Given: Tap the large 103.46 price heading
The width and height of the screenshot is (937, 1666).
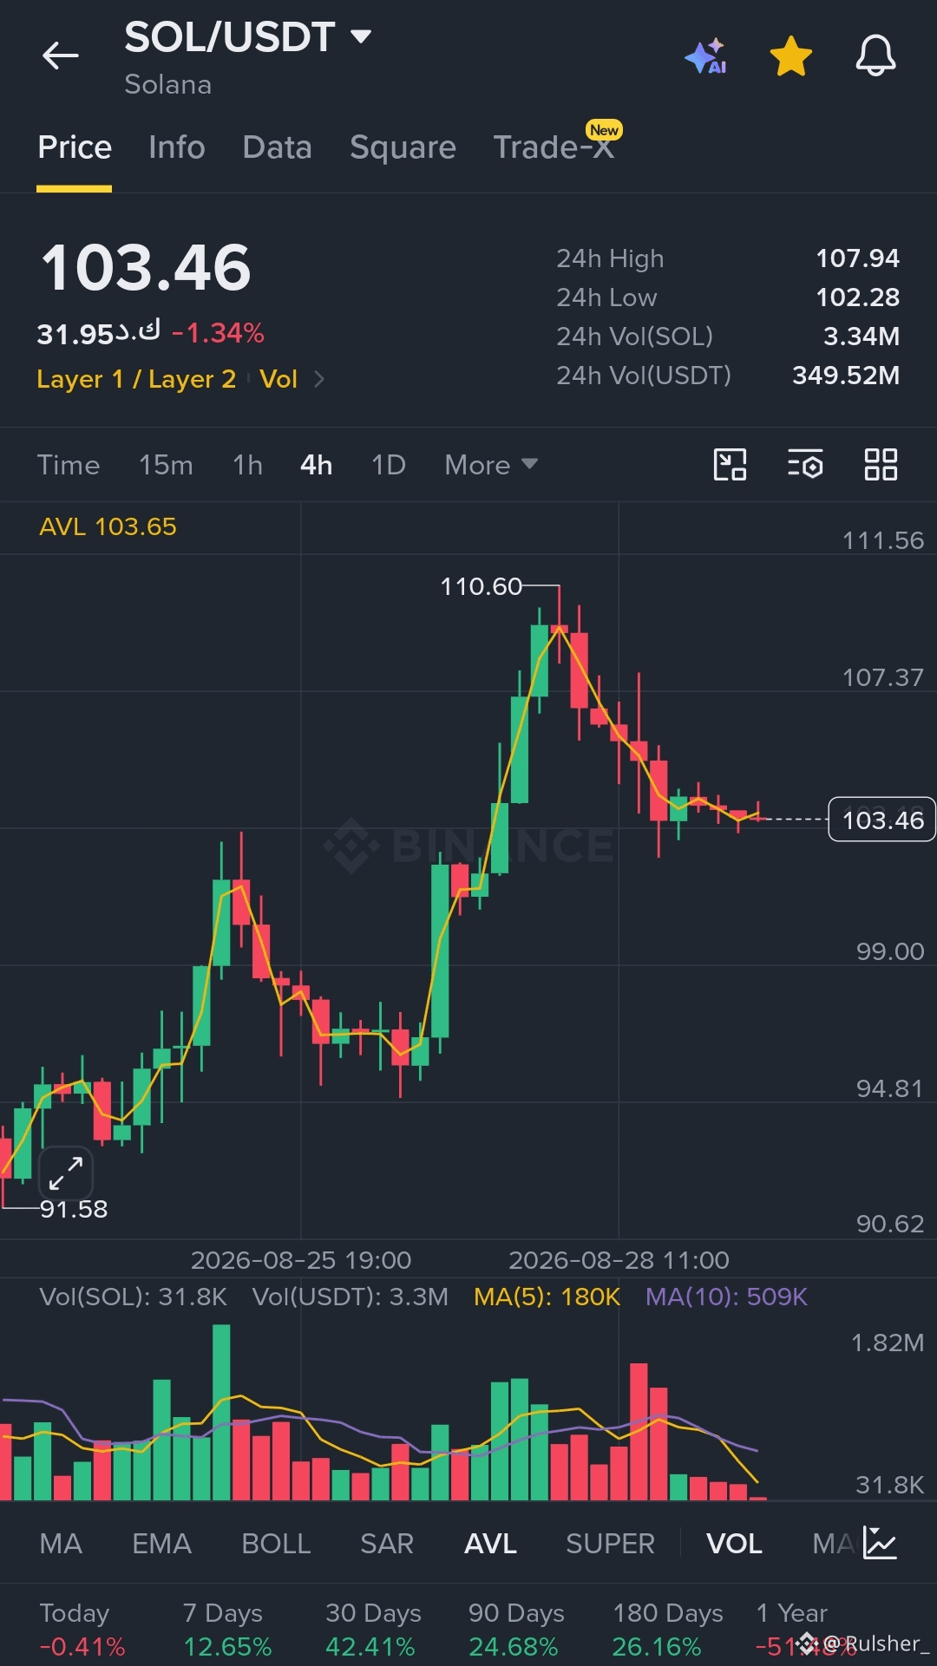Looking at the screenshot, I should tap(146, 267).
